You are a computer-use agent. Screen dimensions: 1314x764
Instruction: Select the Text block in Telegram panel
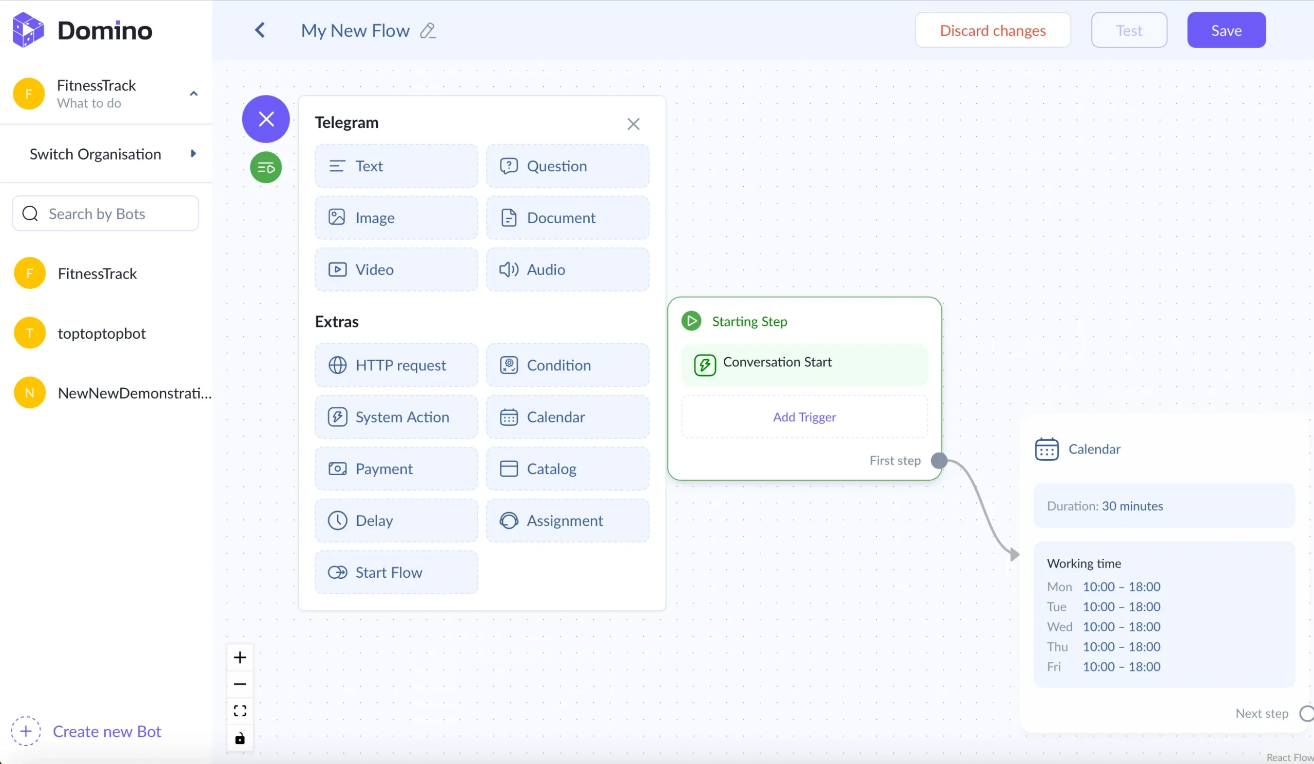(x=396, y=166)
